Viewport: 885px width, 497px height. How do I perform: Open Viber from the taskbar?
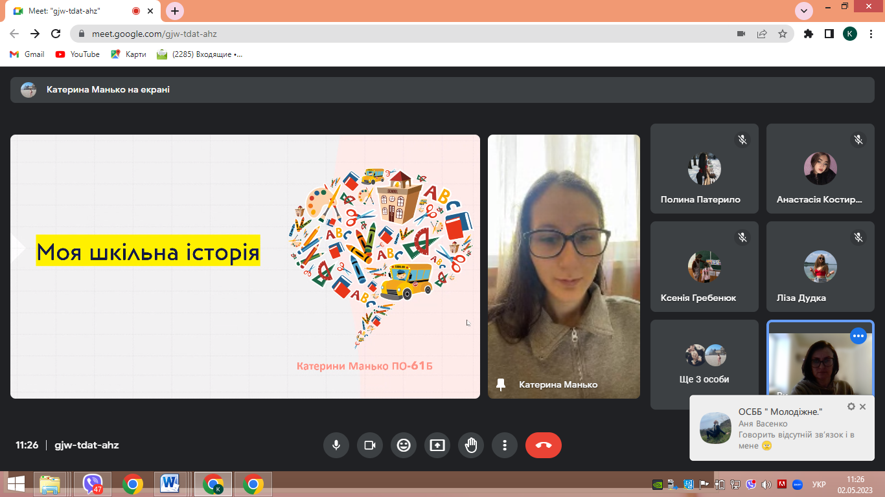93,484
